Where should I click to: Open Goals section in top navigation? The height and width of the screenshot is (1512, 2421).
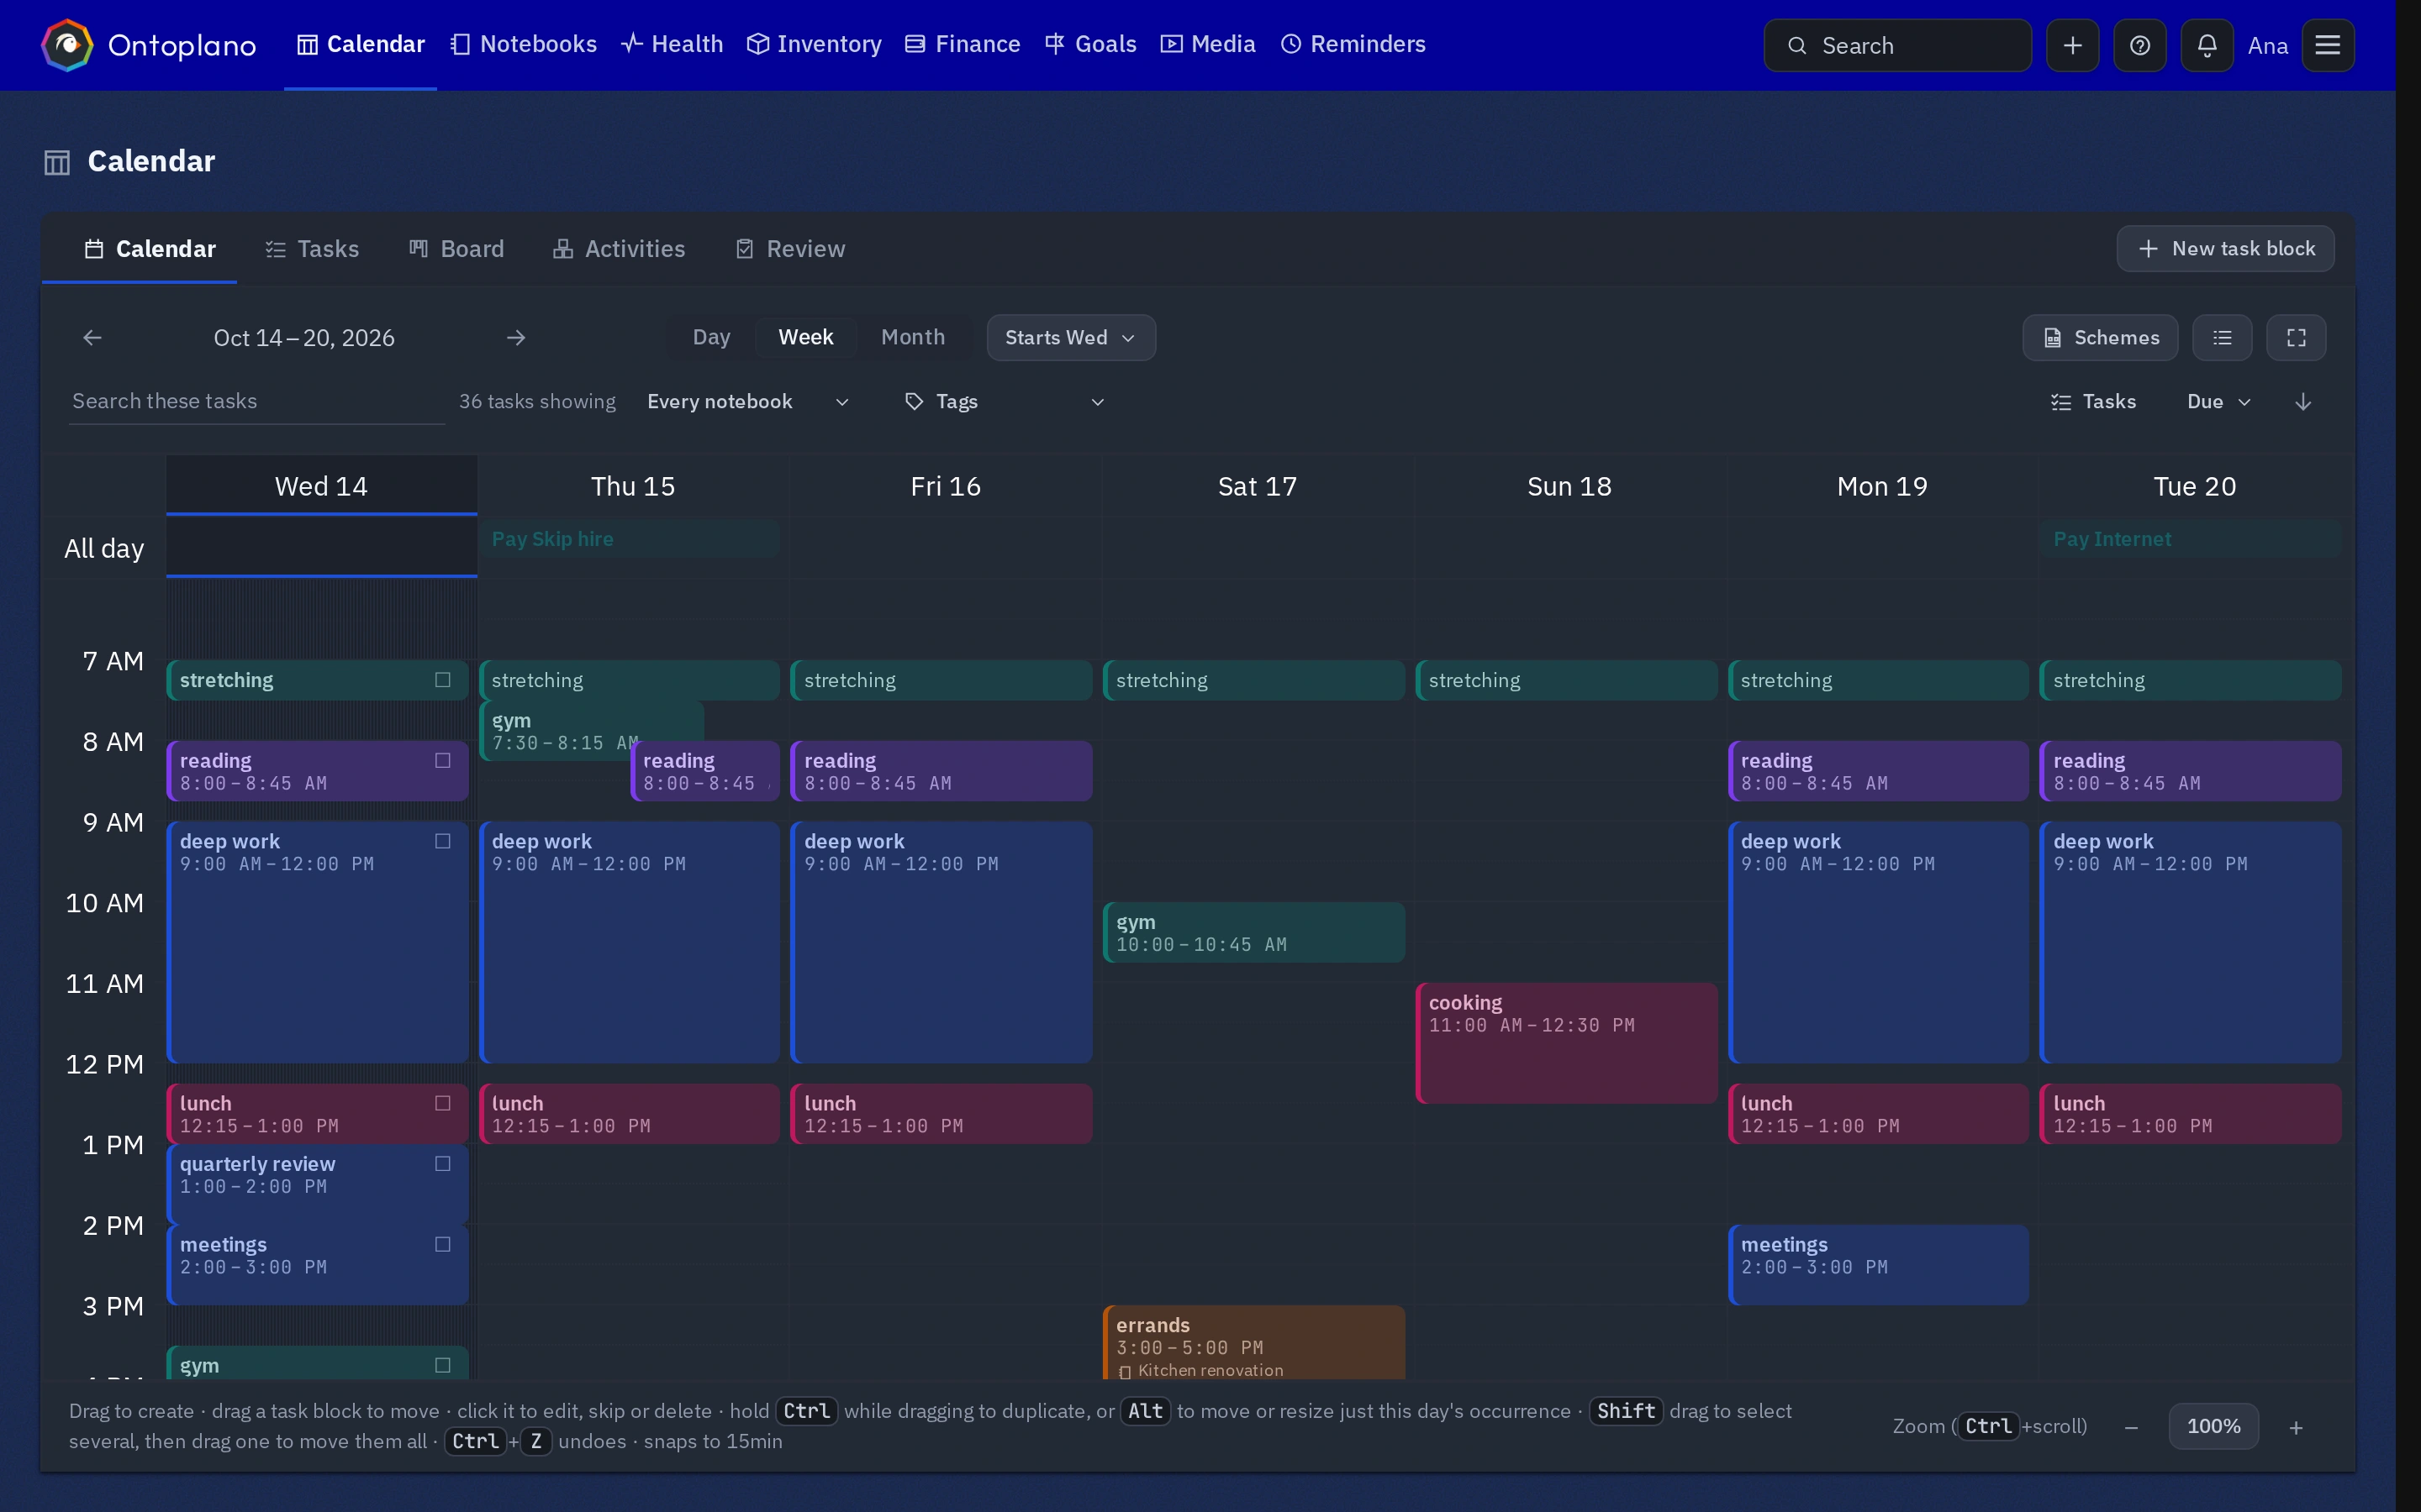point(1090,45)
